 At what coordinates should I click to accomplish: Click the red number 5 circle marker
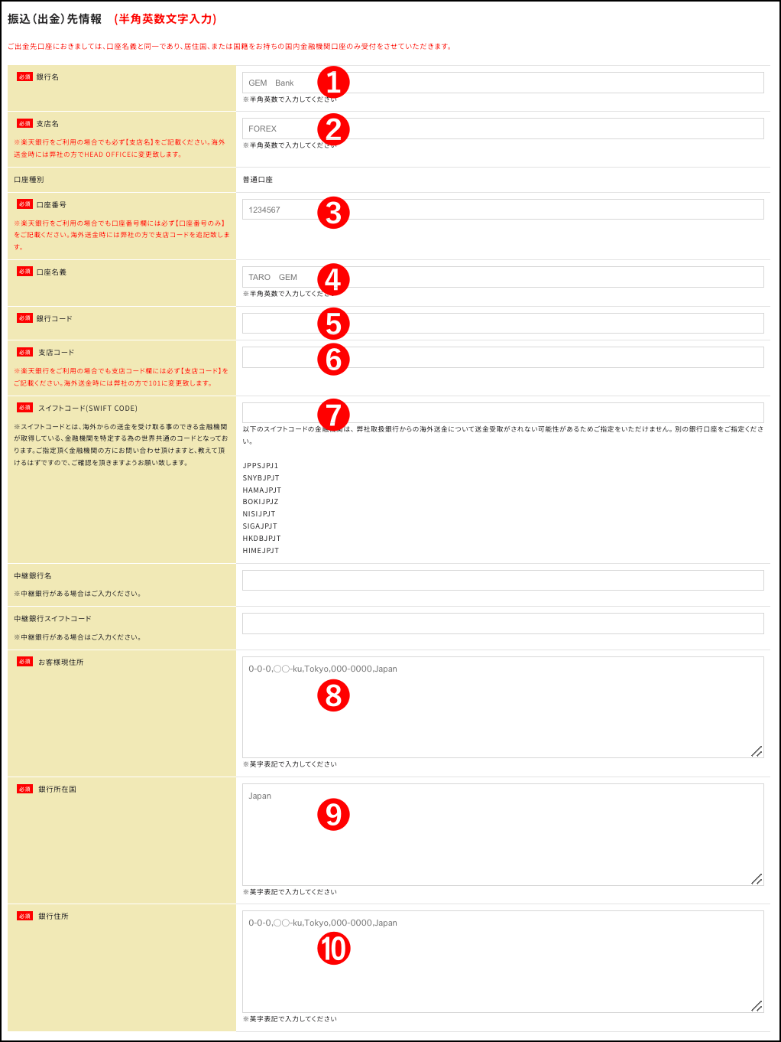(333, 324)
